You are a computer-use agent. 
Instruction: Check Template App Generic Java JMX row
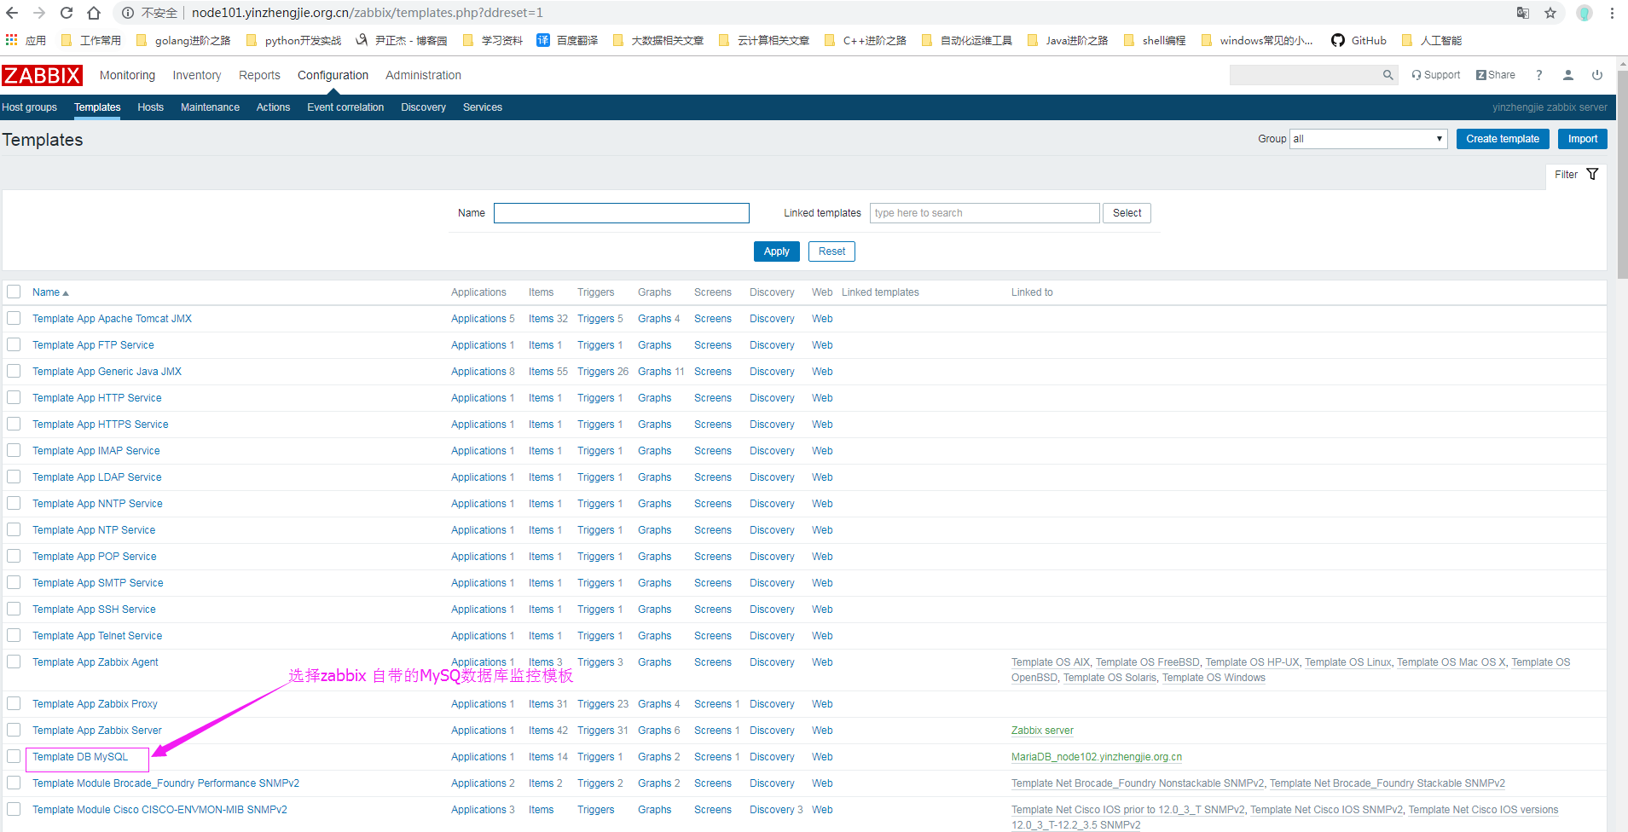pos(14,371)
